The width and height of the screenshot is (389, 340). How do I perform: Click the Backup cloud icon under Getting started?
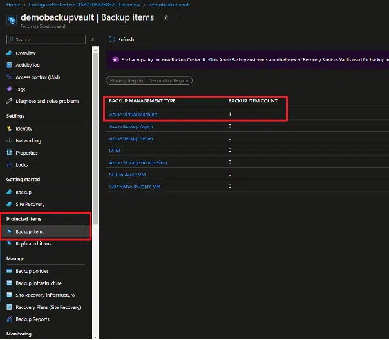(x=9, y=192)
